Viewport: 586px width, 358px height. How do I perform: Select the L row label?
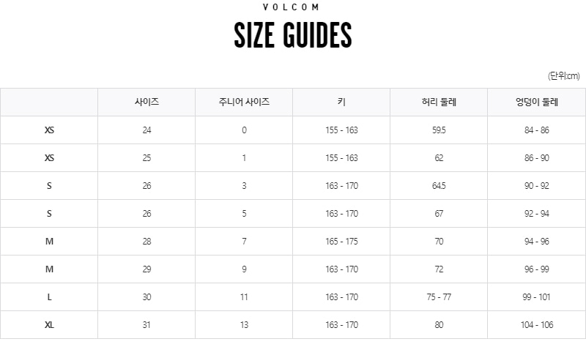pos(49,297)
